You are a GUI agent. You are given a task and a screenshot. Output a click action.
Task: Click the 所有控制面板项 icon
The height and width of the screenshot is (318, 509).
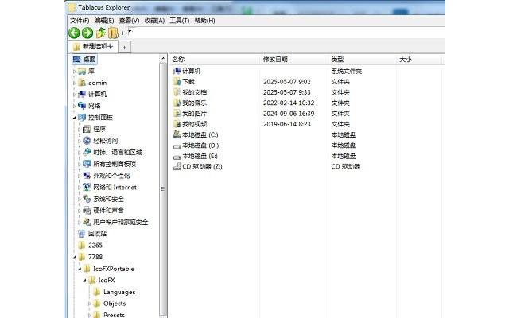click(87, 164)
